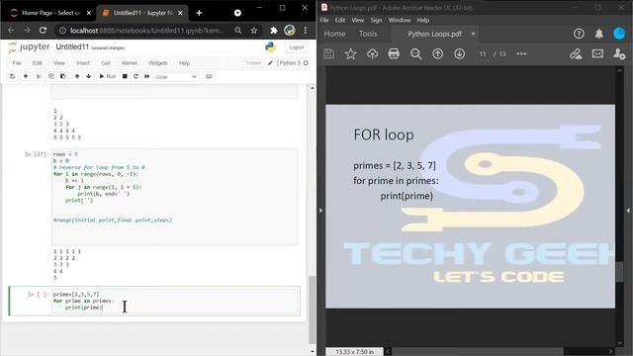Image resolution: width=633 pixels, height=356 pixels.
Task: Go forward in the browser
Action: coord(27,31)
